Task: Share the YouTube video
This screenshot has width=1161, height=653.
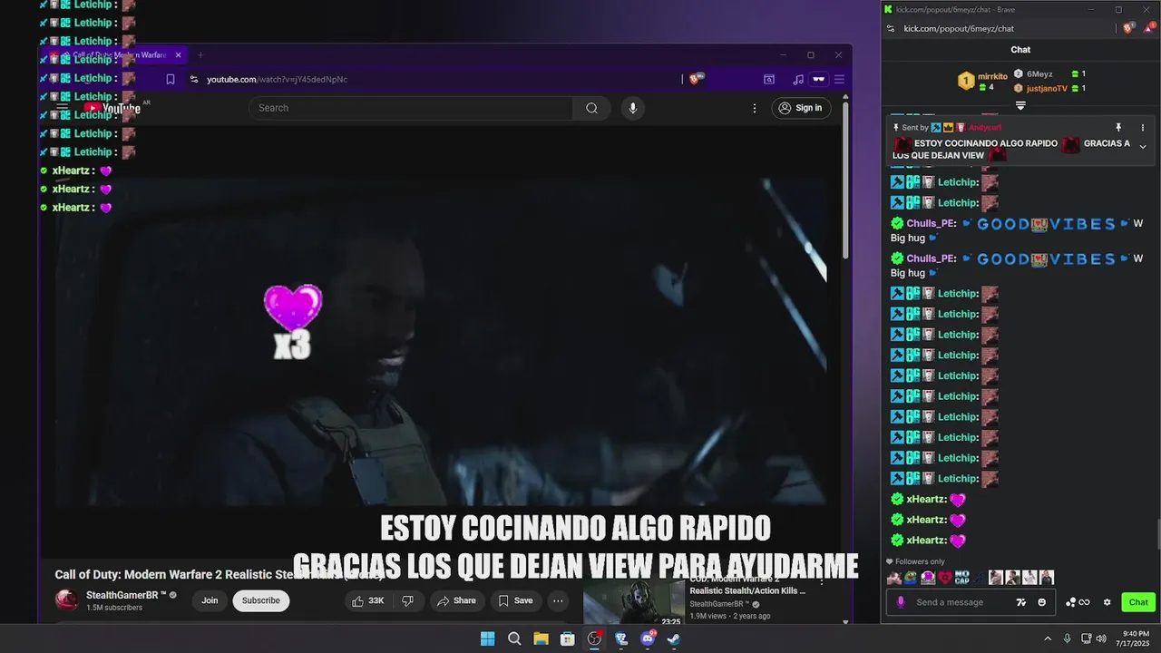Action: (456, 600)
